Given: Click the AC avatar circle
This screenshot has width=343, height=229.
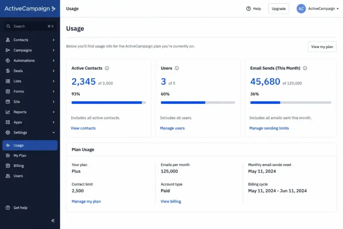Looking at the screenshot, I should pos(301,9).
